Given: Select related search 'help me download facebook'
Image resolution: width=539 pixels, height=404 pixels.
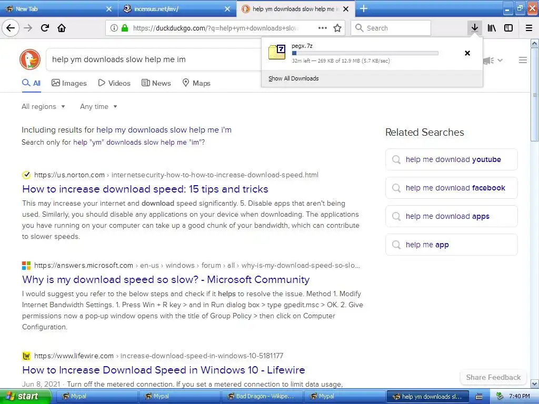Looking at the screenshot, I should click(x=451, y=188).
